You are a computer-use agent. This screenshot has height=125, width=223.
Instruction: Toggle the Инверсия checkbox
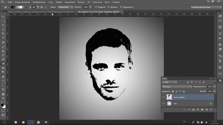[96, 7]
